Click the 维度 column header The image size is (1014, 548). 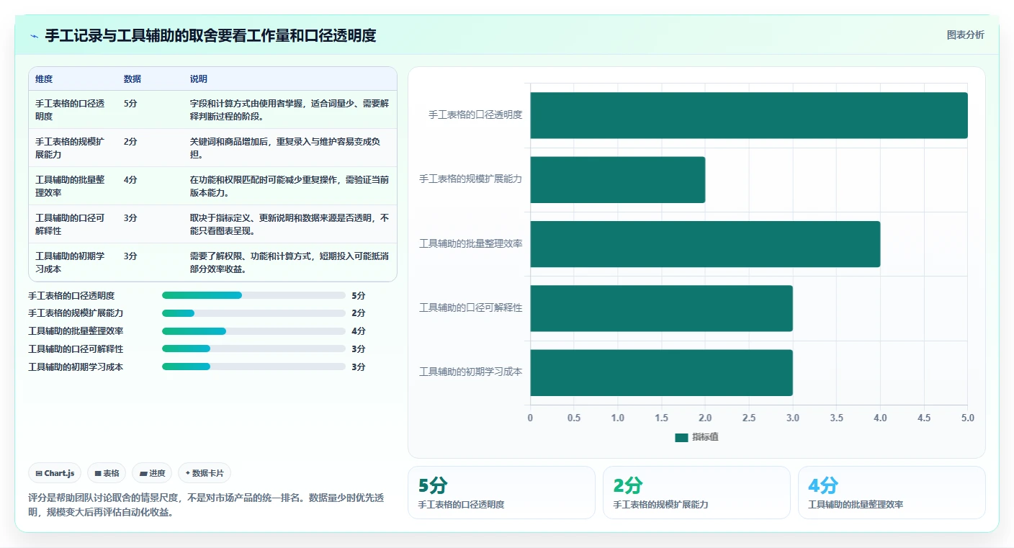[x=44, y=79]
